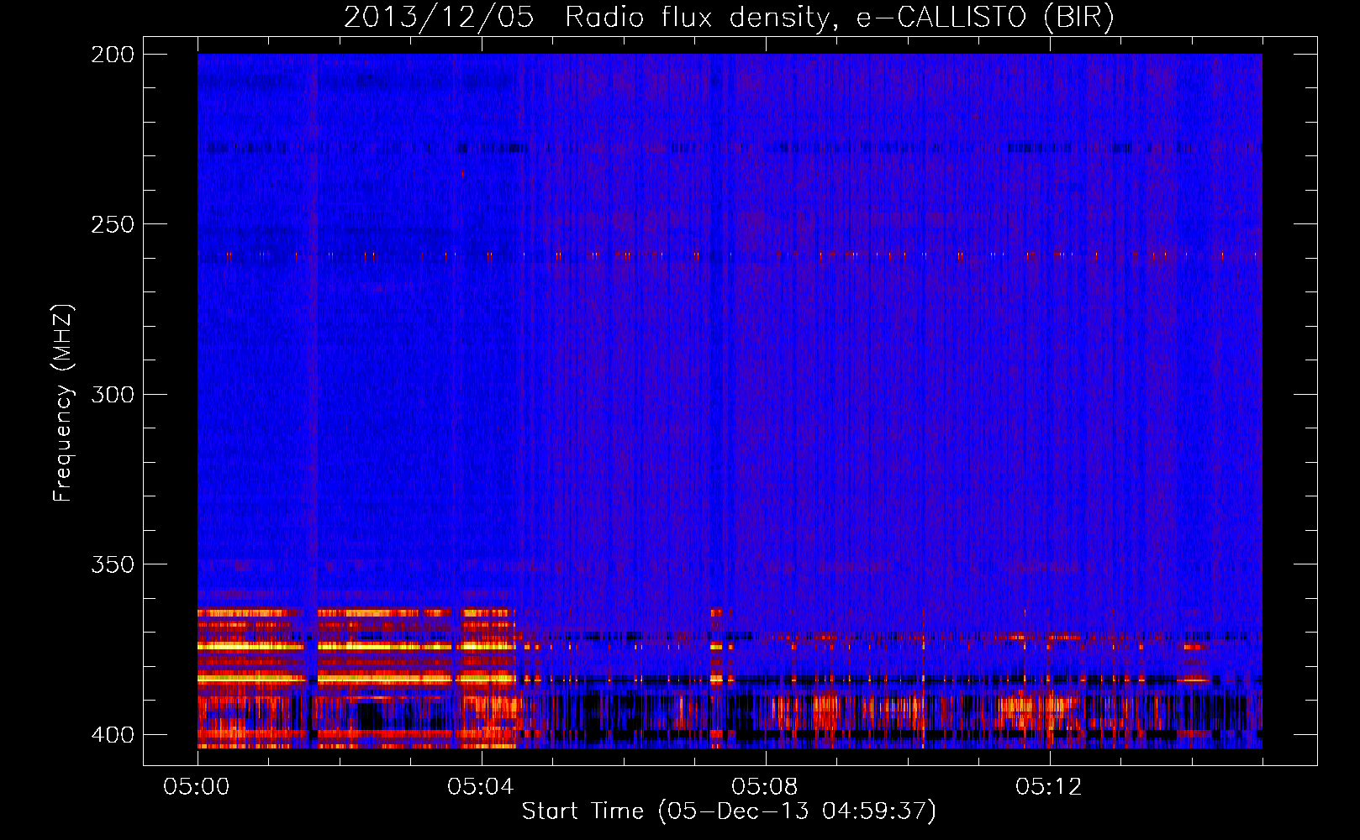Screen dimensions: 1360x840
Task: Select the 300 frequency tick label
Action: pos(113,394)
